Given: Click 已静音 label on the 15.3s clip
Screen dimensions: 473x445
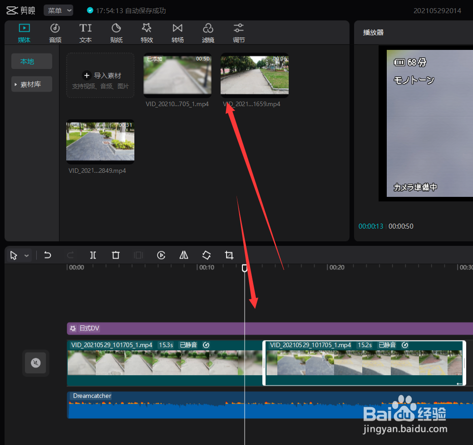Looking at the screenshot, I should tap(188, 345).
